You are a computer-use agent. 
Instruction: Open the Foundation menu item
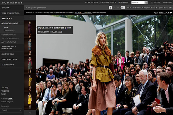pos(10,60)
